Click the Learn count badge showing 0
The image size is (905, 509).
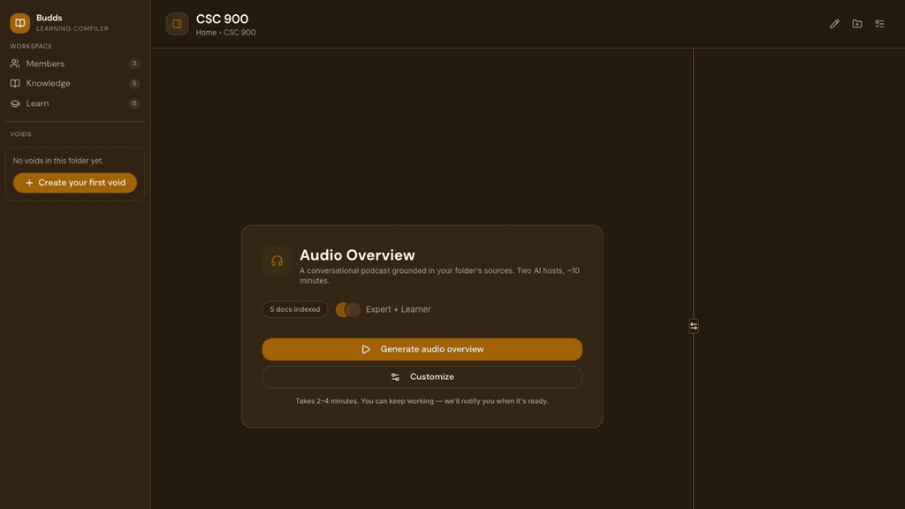point(134,103)
